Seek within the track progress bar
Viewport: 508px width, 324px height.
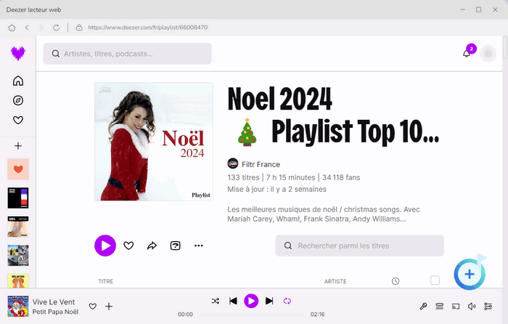tap(251, 314)
